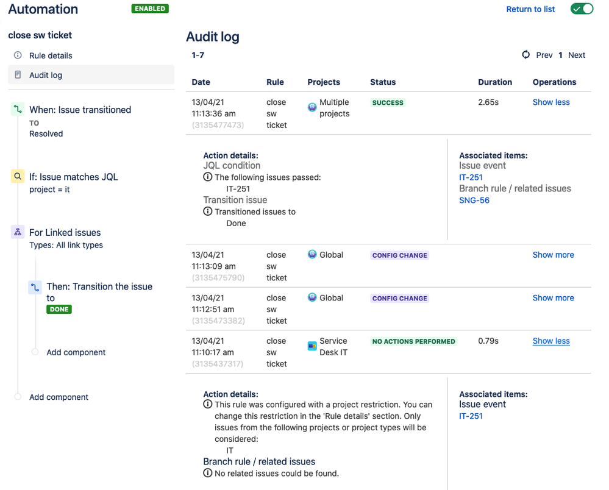609x490 pixels.
Task: Click the JQL condition magnifier icon
Action: (x=17, y=177)
